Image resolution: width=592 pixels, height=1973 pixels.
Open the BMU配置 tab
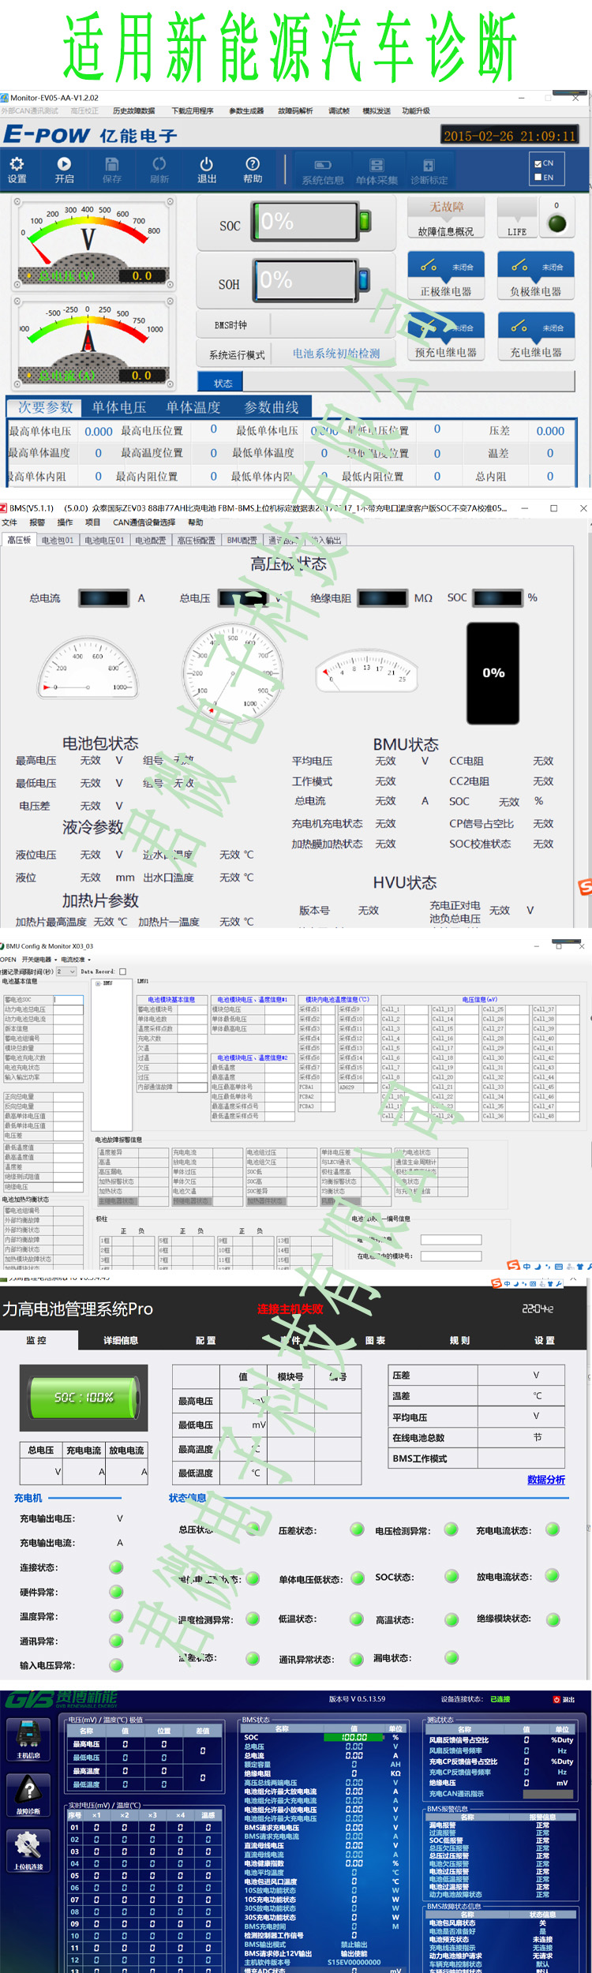(242, 541)
